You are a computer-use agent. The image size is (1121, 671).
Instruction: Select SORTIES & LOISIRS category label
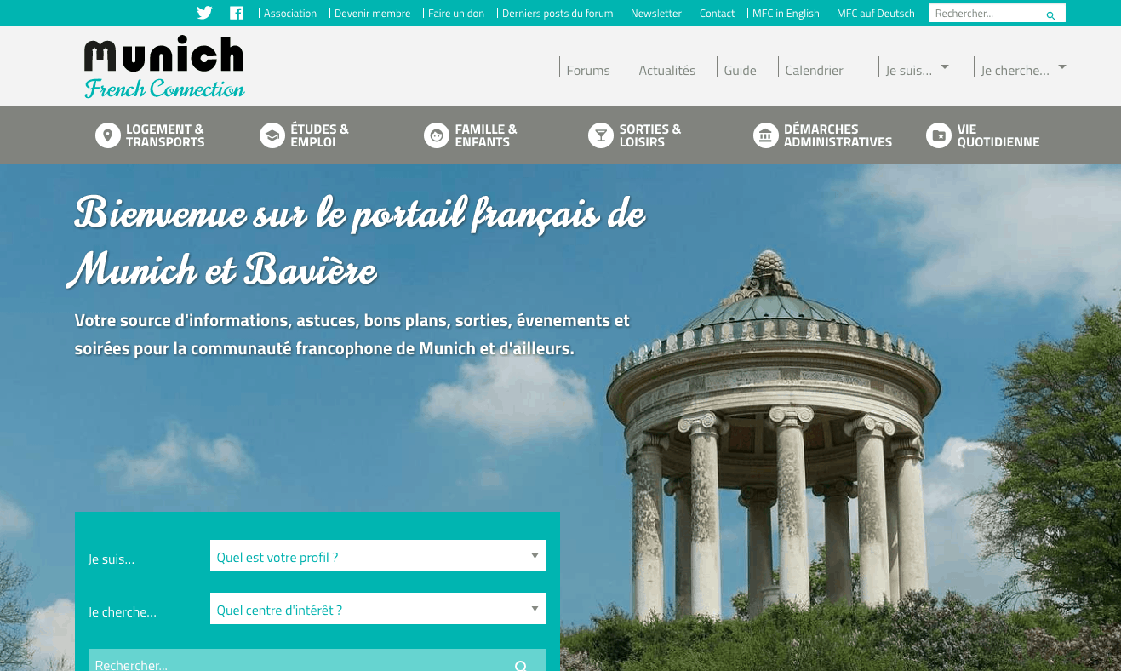tap(650, 135)
